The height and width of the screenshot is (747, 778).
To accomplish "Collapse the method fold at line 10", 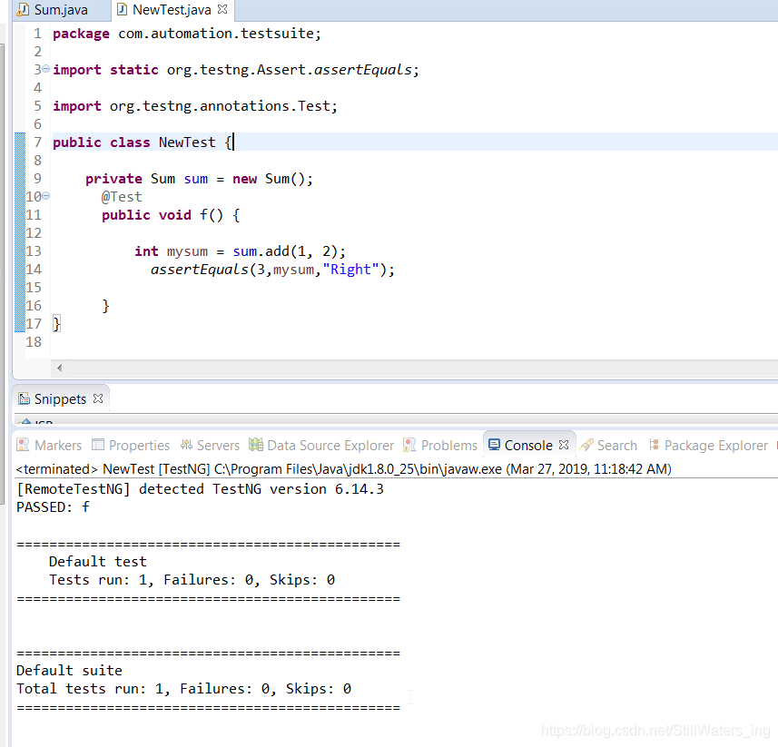I will coord(45,196).
